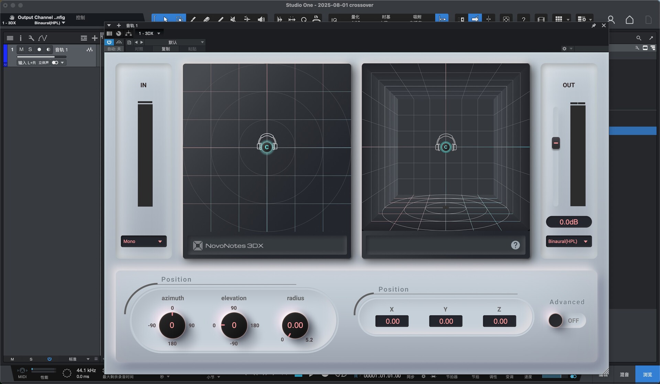
Task: Click the radius knob
Action: (295, 325)
